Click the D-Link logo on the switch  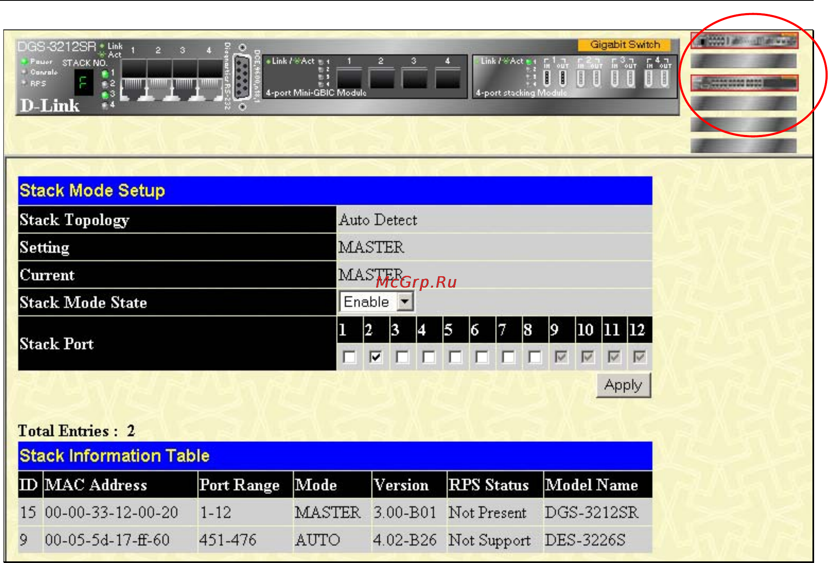pyautogui.click(x=50, y=106)
